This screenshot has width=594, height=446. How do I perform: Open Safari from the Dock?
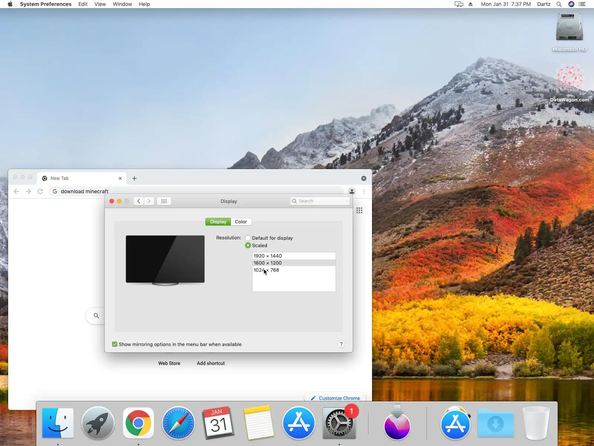(x=178, y=423)
